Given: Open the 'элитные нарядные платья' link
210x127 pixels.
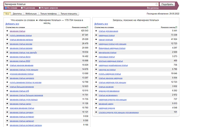Looking at the screenshot, I should [111, 61].
